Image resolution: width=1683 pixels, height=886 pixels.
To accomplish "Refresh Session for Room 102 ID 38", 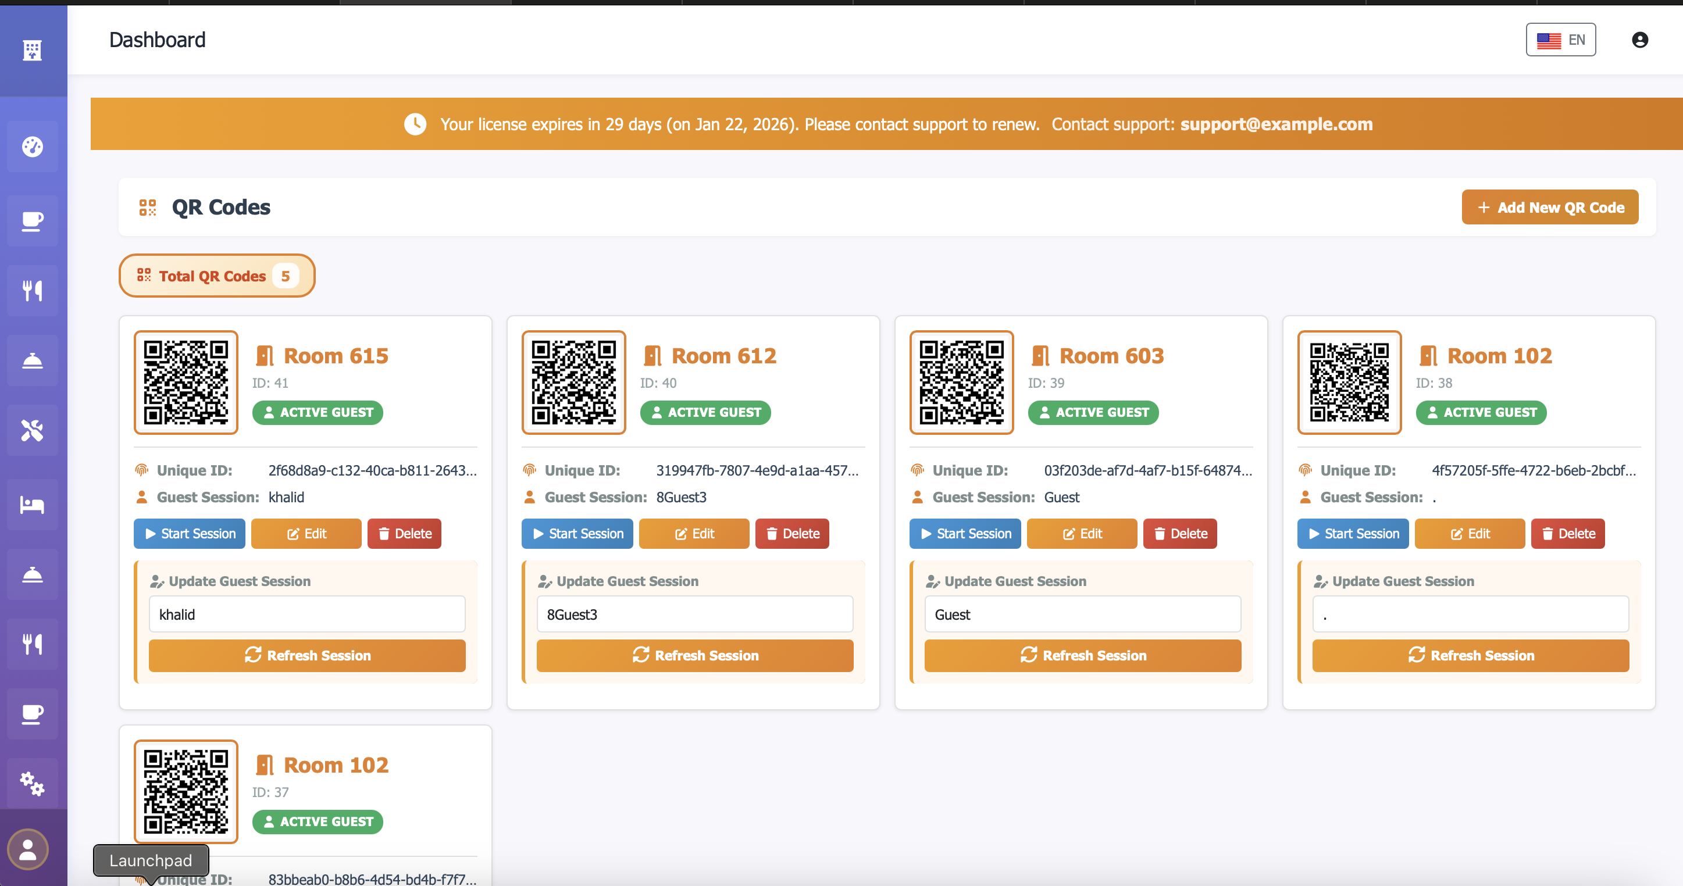I will click(x=1470, y=655).
